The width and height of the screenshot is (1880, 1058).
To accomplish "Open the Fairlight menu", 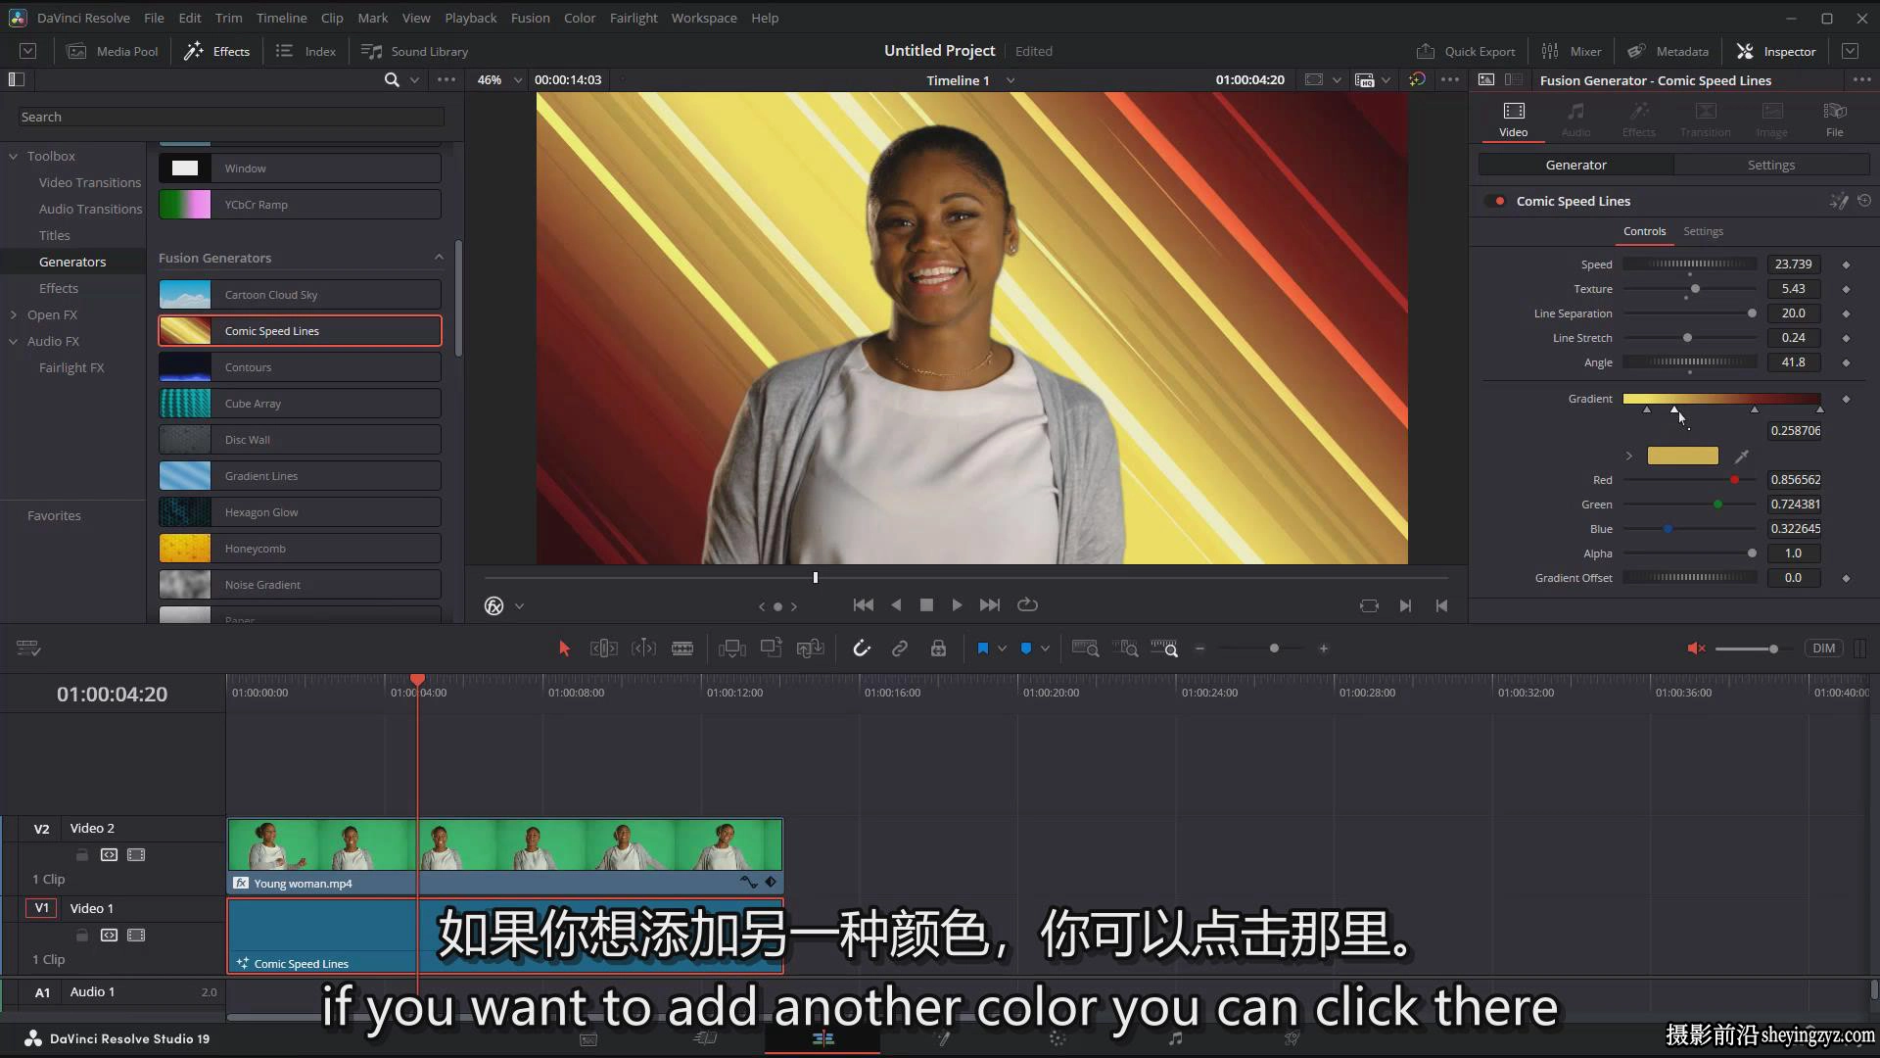I will pyautogui.click(x=634, y=18).
